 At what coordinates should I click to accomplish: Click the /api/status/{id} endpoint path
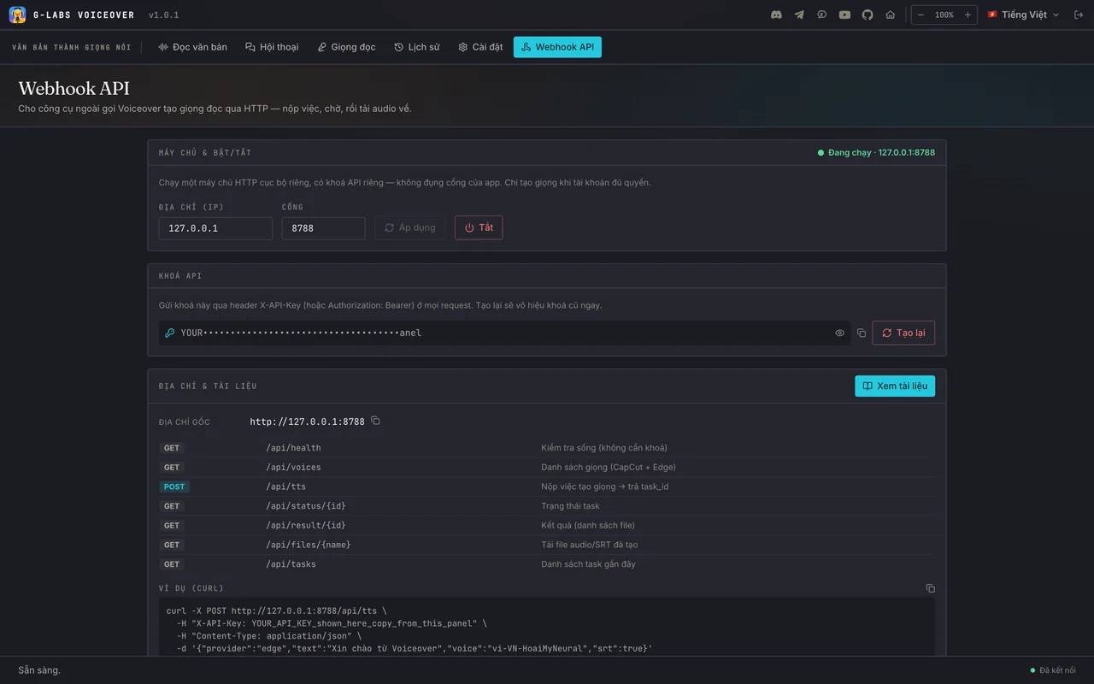(x=306, y=506)
